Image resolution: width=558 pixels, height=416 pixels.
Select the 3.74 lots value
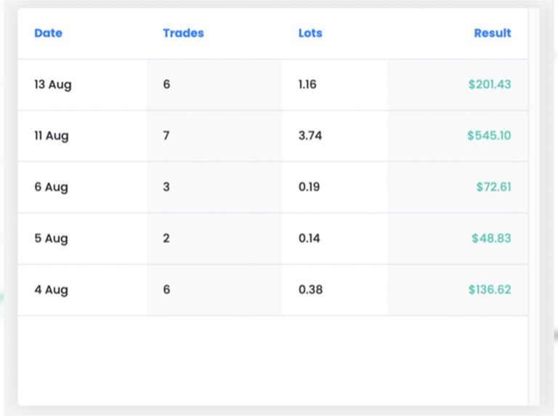[x=310, y=136]
